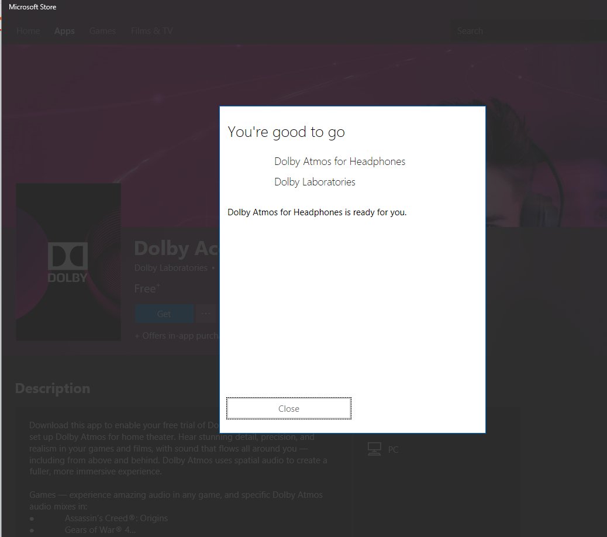Click the Description heading
Screen dimensions: 607x537
(x=53, y=388)
